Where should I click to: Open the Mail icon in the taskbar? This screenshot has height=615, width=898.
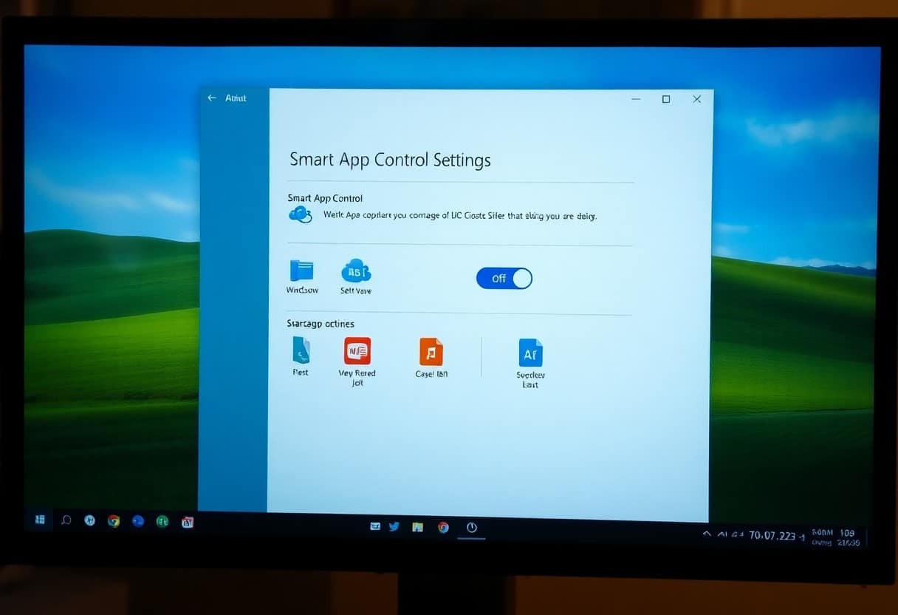click(375, 526)
